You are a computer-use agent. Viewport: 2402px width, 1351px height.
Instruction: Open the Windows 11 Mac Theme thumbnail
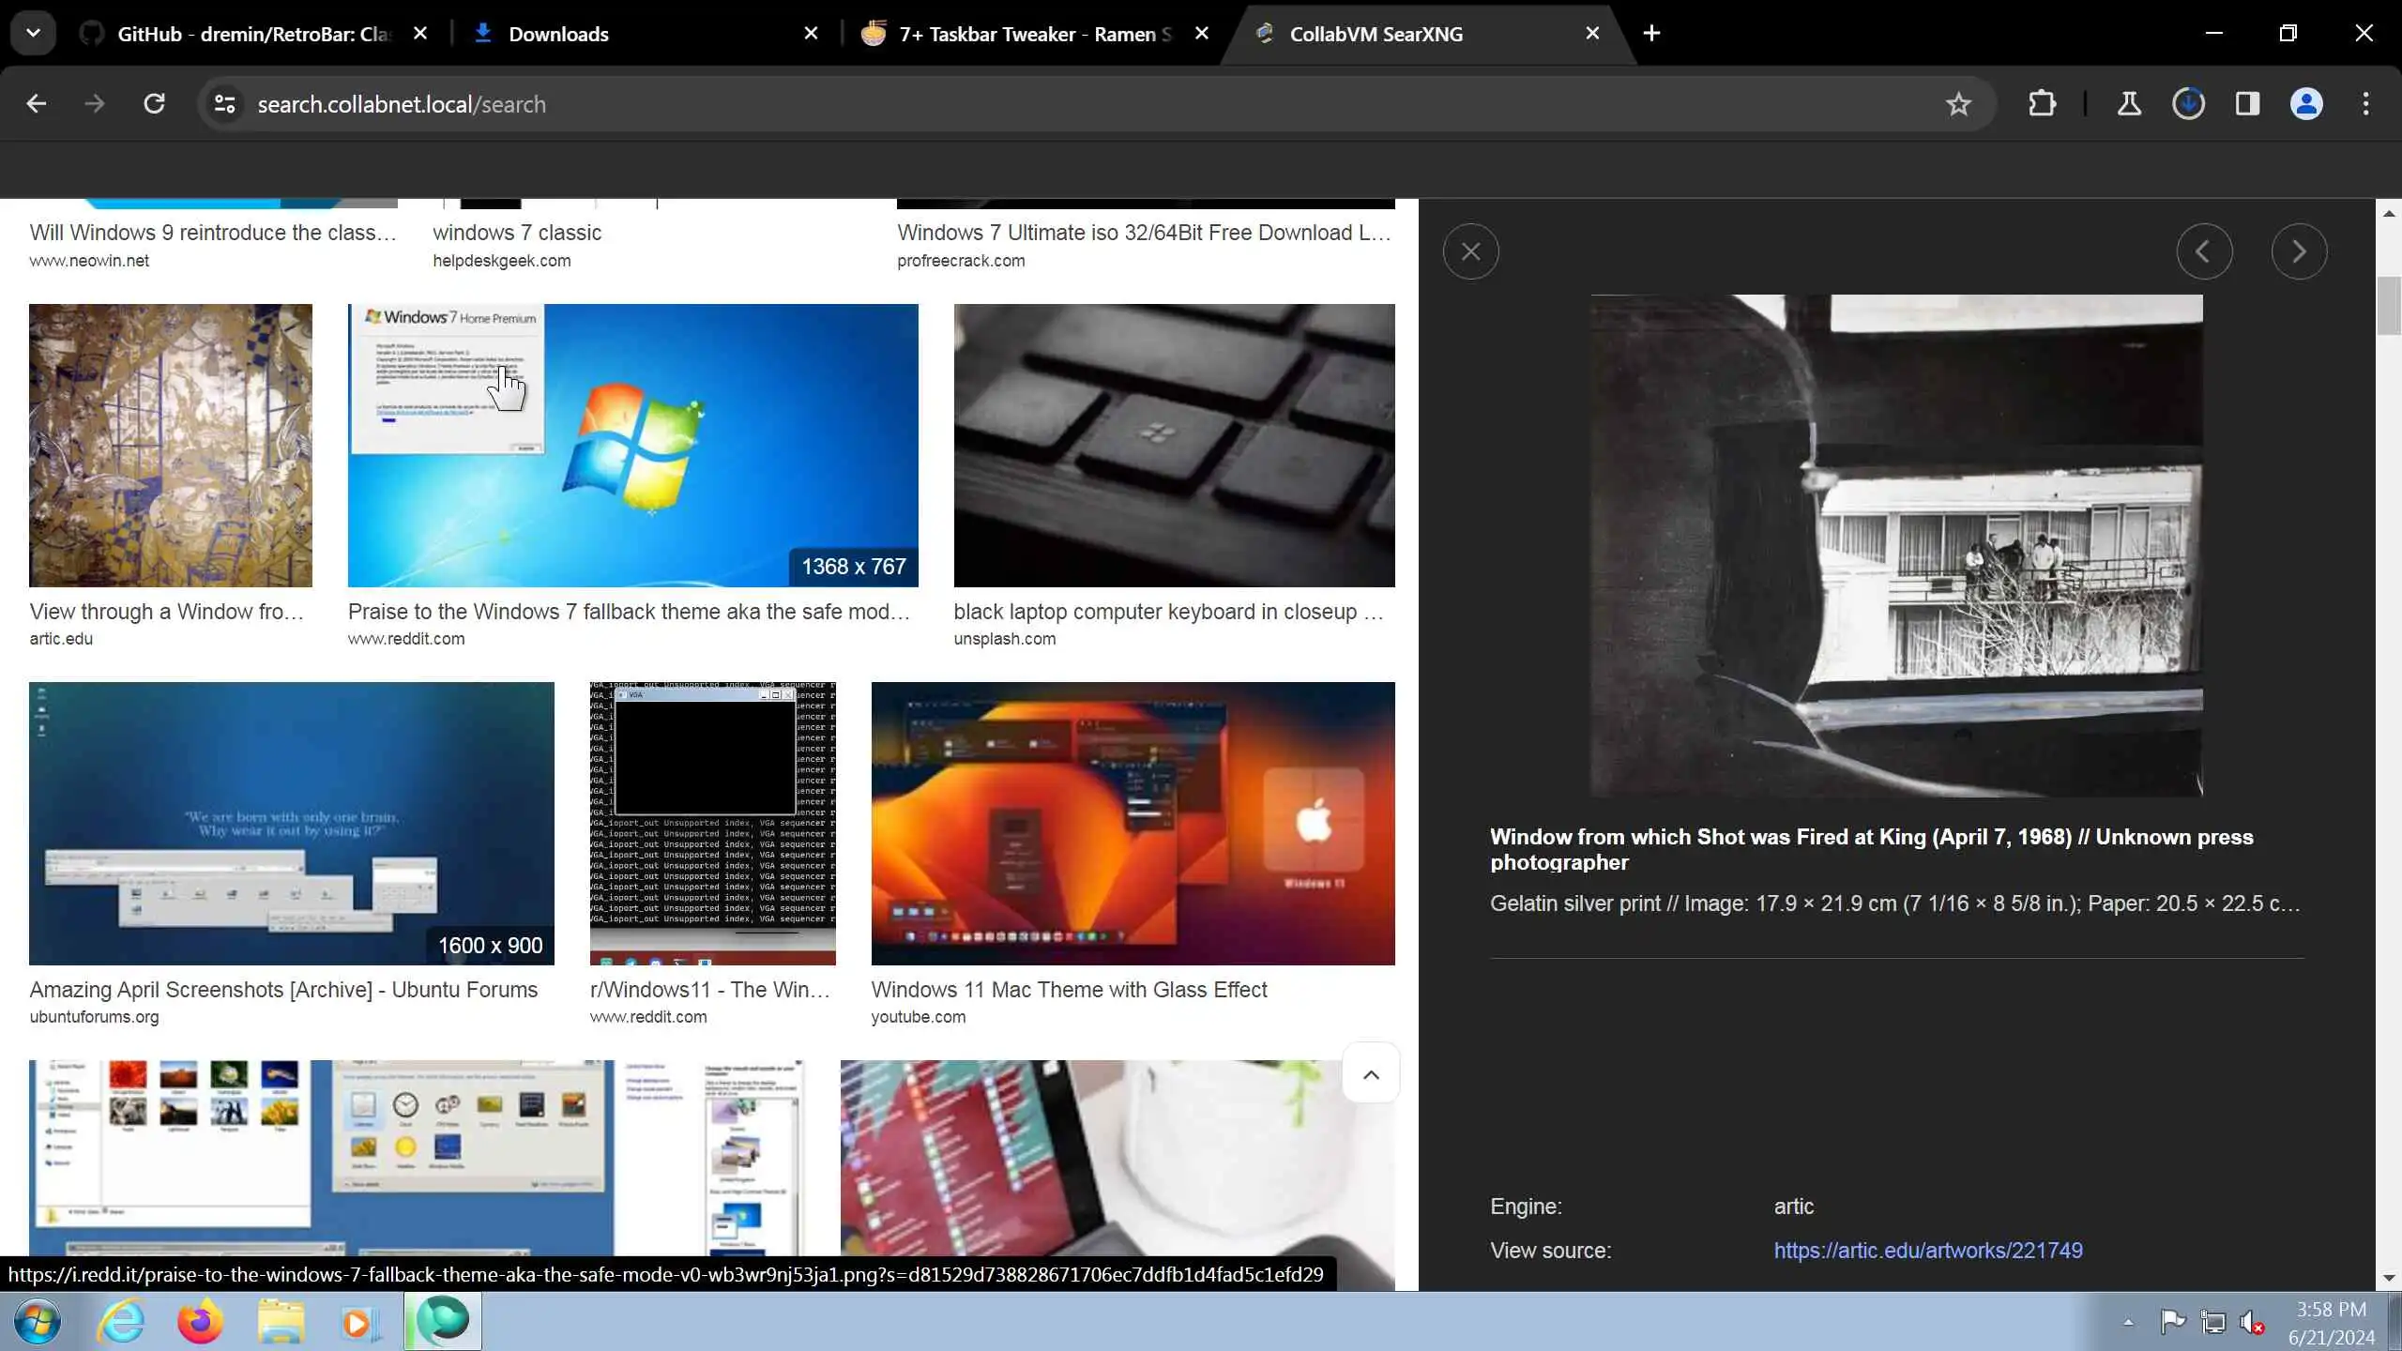tap(1133, 823)
